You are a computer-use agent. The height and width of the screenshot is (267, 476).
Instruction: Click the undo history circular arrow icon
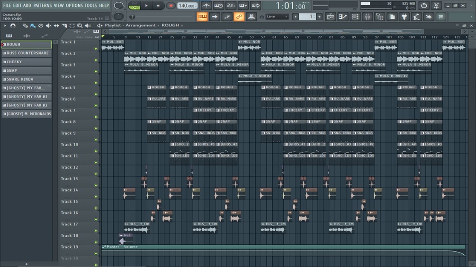point(424,6)
